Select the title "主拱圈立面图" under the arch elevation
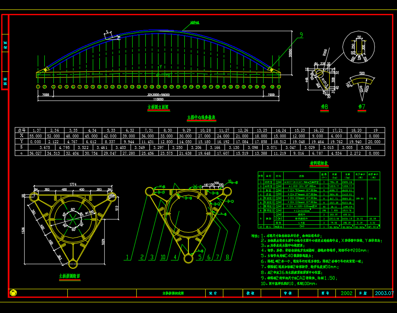This screenshot has width=397, height=313. coord(158,107)
